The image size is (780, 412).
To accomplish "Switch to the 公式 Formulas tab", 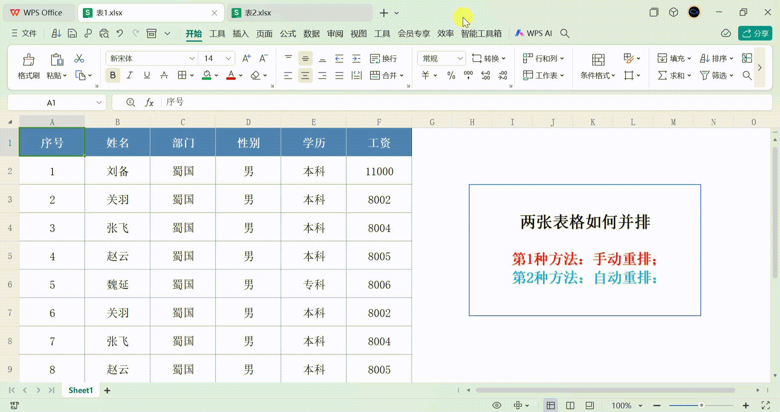I will point(288,33).
